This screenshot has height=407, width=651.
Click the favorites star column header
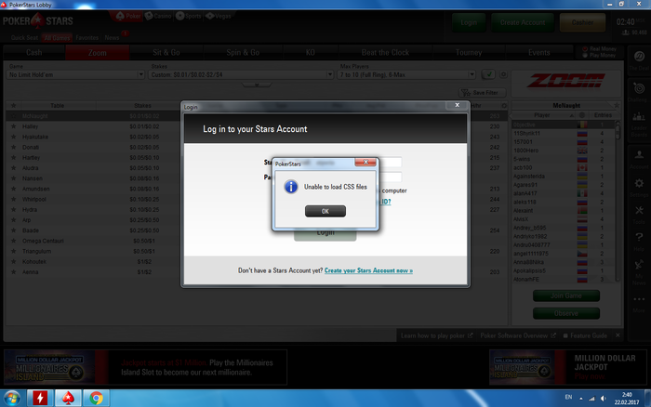(x=14, y=105)
